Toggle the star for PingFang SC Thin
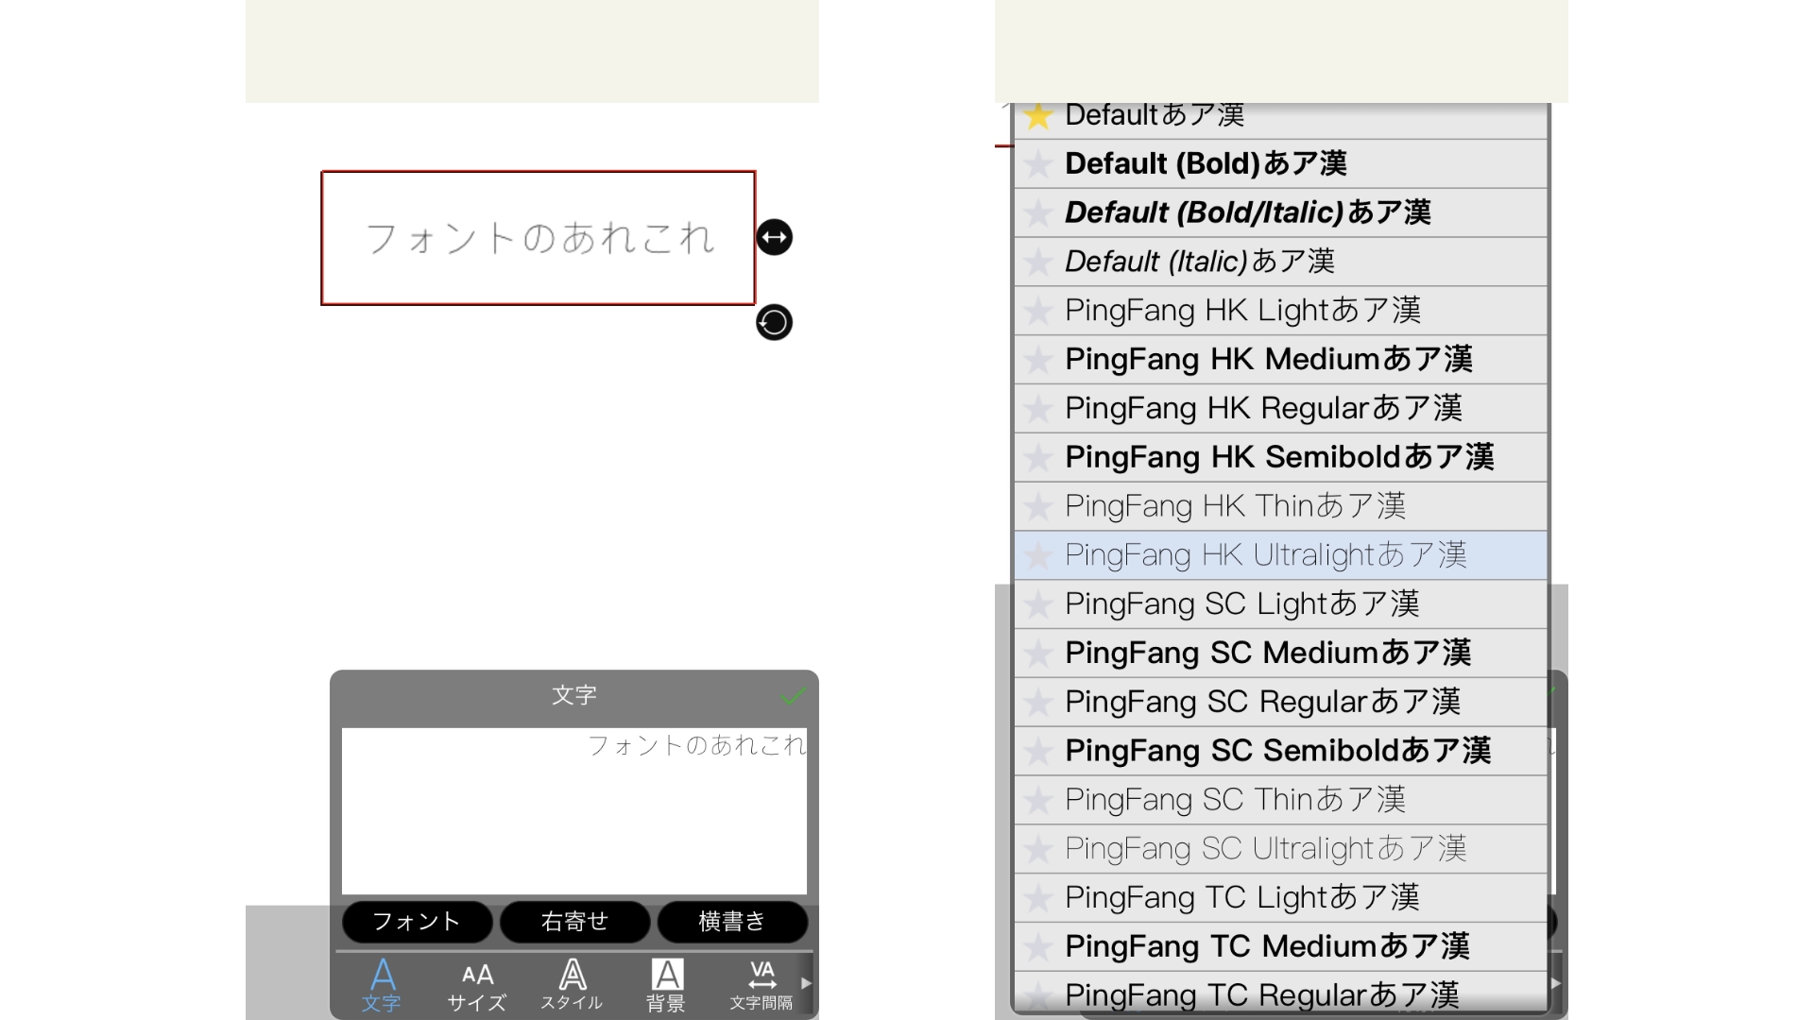This screenshot has width=1814, height=1020. click(1039, 799)
